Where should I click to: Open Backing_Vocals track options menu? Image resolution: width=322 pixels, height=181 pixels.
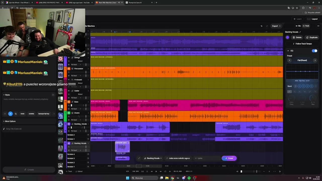(88, 124)
